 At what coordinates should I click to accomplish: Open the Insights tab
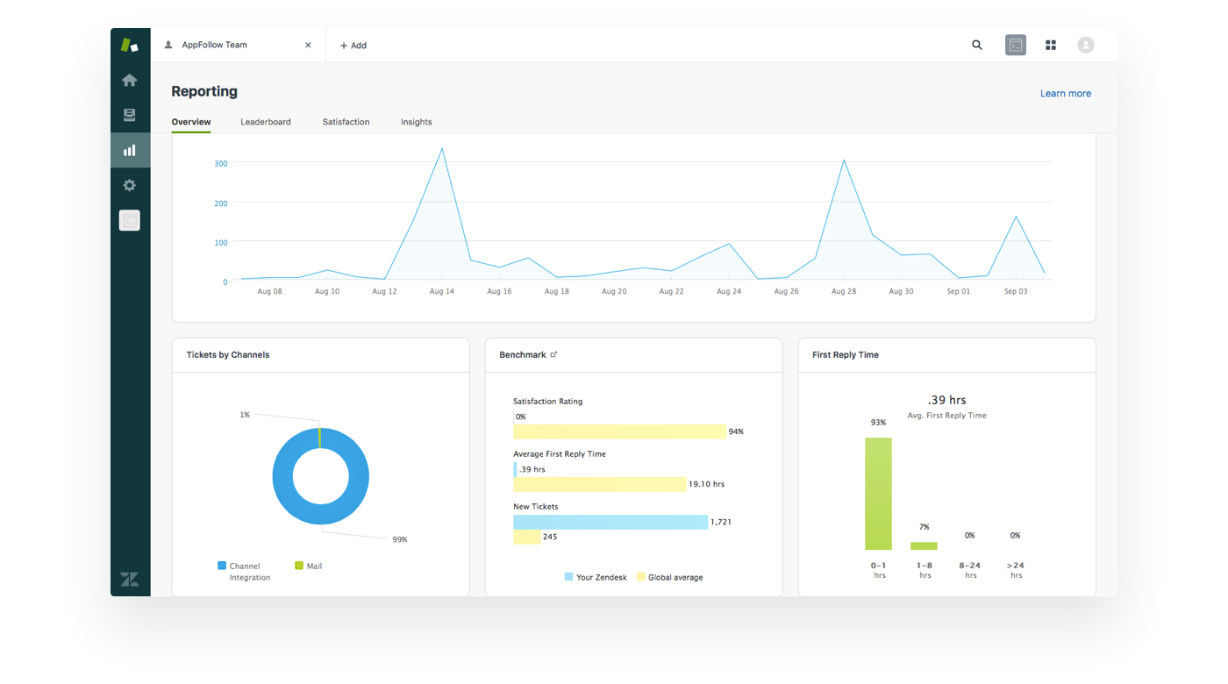(417, 122)
